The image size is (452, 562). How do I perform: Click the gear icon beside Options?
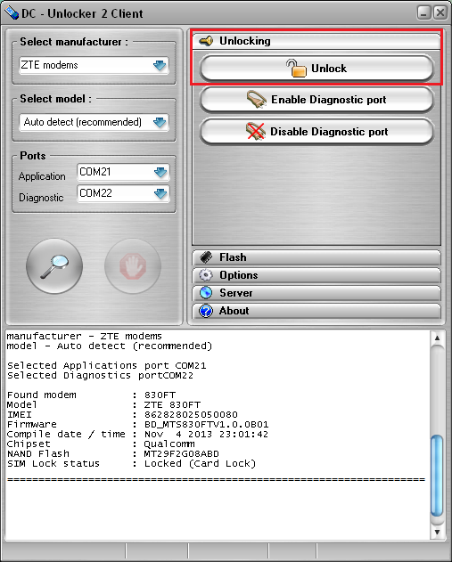pos(206,275)
